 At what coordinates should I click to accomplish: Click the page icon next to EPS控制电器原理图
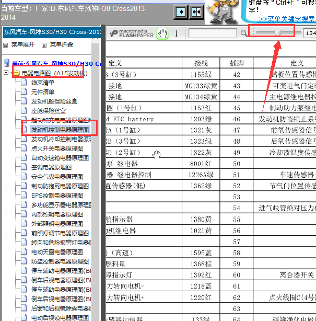point(24,196)
